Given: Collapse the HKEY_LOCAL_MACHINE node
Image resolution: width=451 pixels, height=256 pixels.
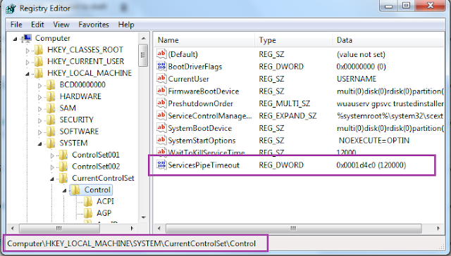Looking at the screenshot, I should [x=27, y=74].
